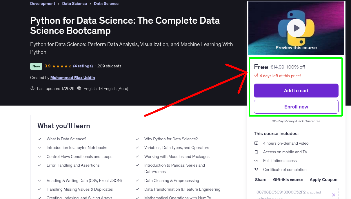
Task: Click the on-demand video icon
Action: click(x=256, y=143)
